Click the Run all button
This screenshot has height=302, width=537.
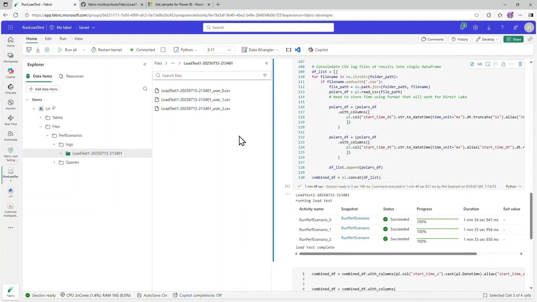tap(67, 49)
